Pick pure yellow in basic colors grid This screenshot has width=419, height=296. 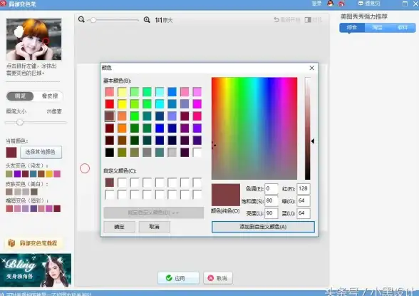(122, 103)
